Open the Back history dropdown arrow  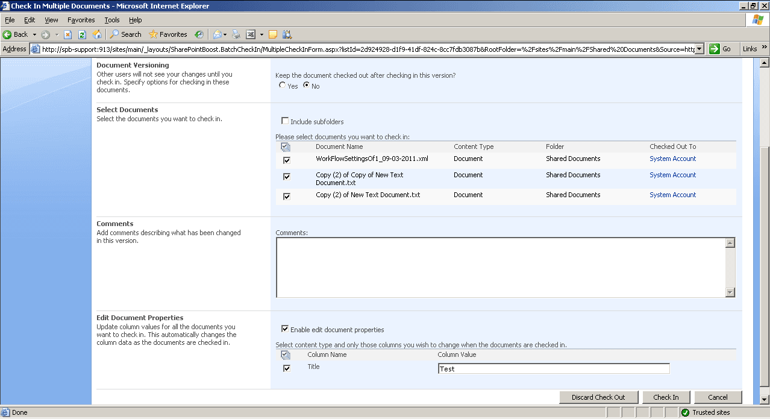[x=34, y=34]
